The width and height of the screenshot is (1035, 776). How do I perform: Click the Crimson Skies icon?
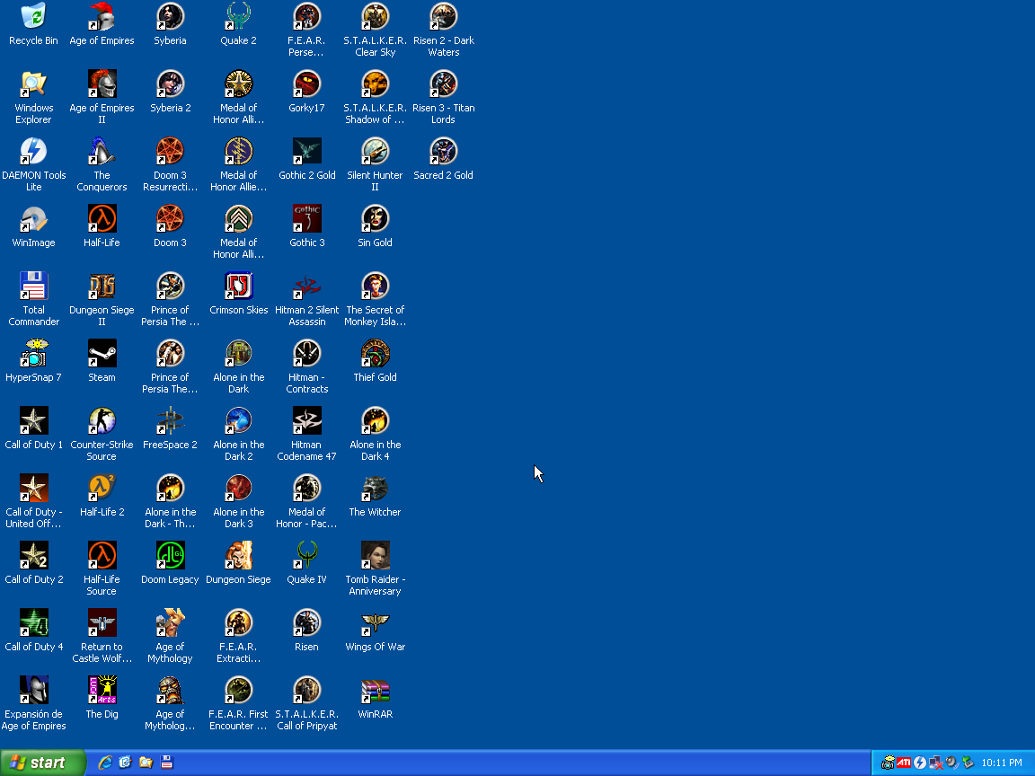pyautogui.click(x=238, y=287)
